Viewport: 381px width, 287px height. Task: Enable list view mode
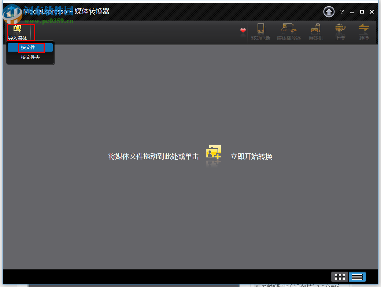tap(357, 277)
